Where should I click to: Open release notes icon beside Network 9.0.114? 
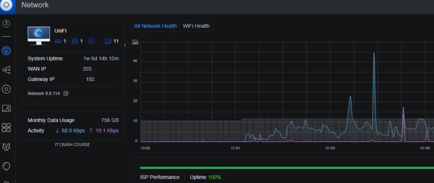click(66, 94)
